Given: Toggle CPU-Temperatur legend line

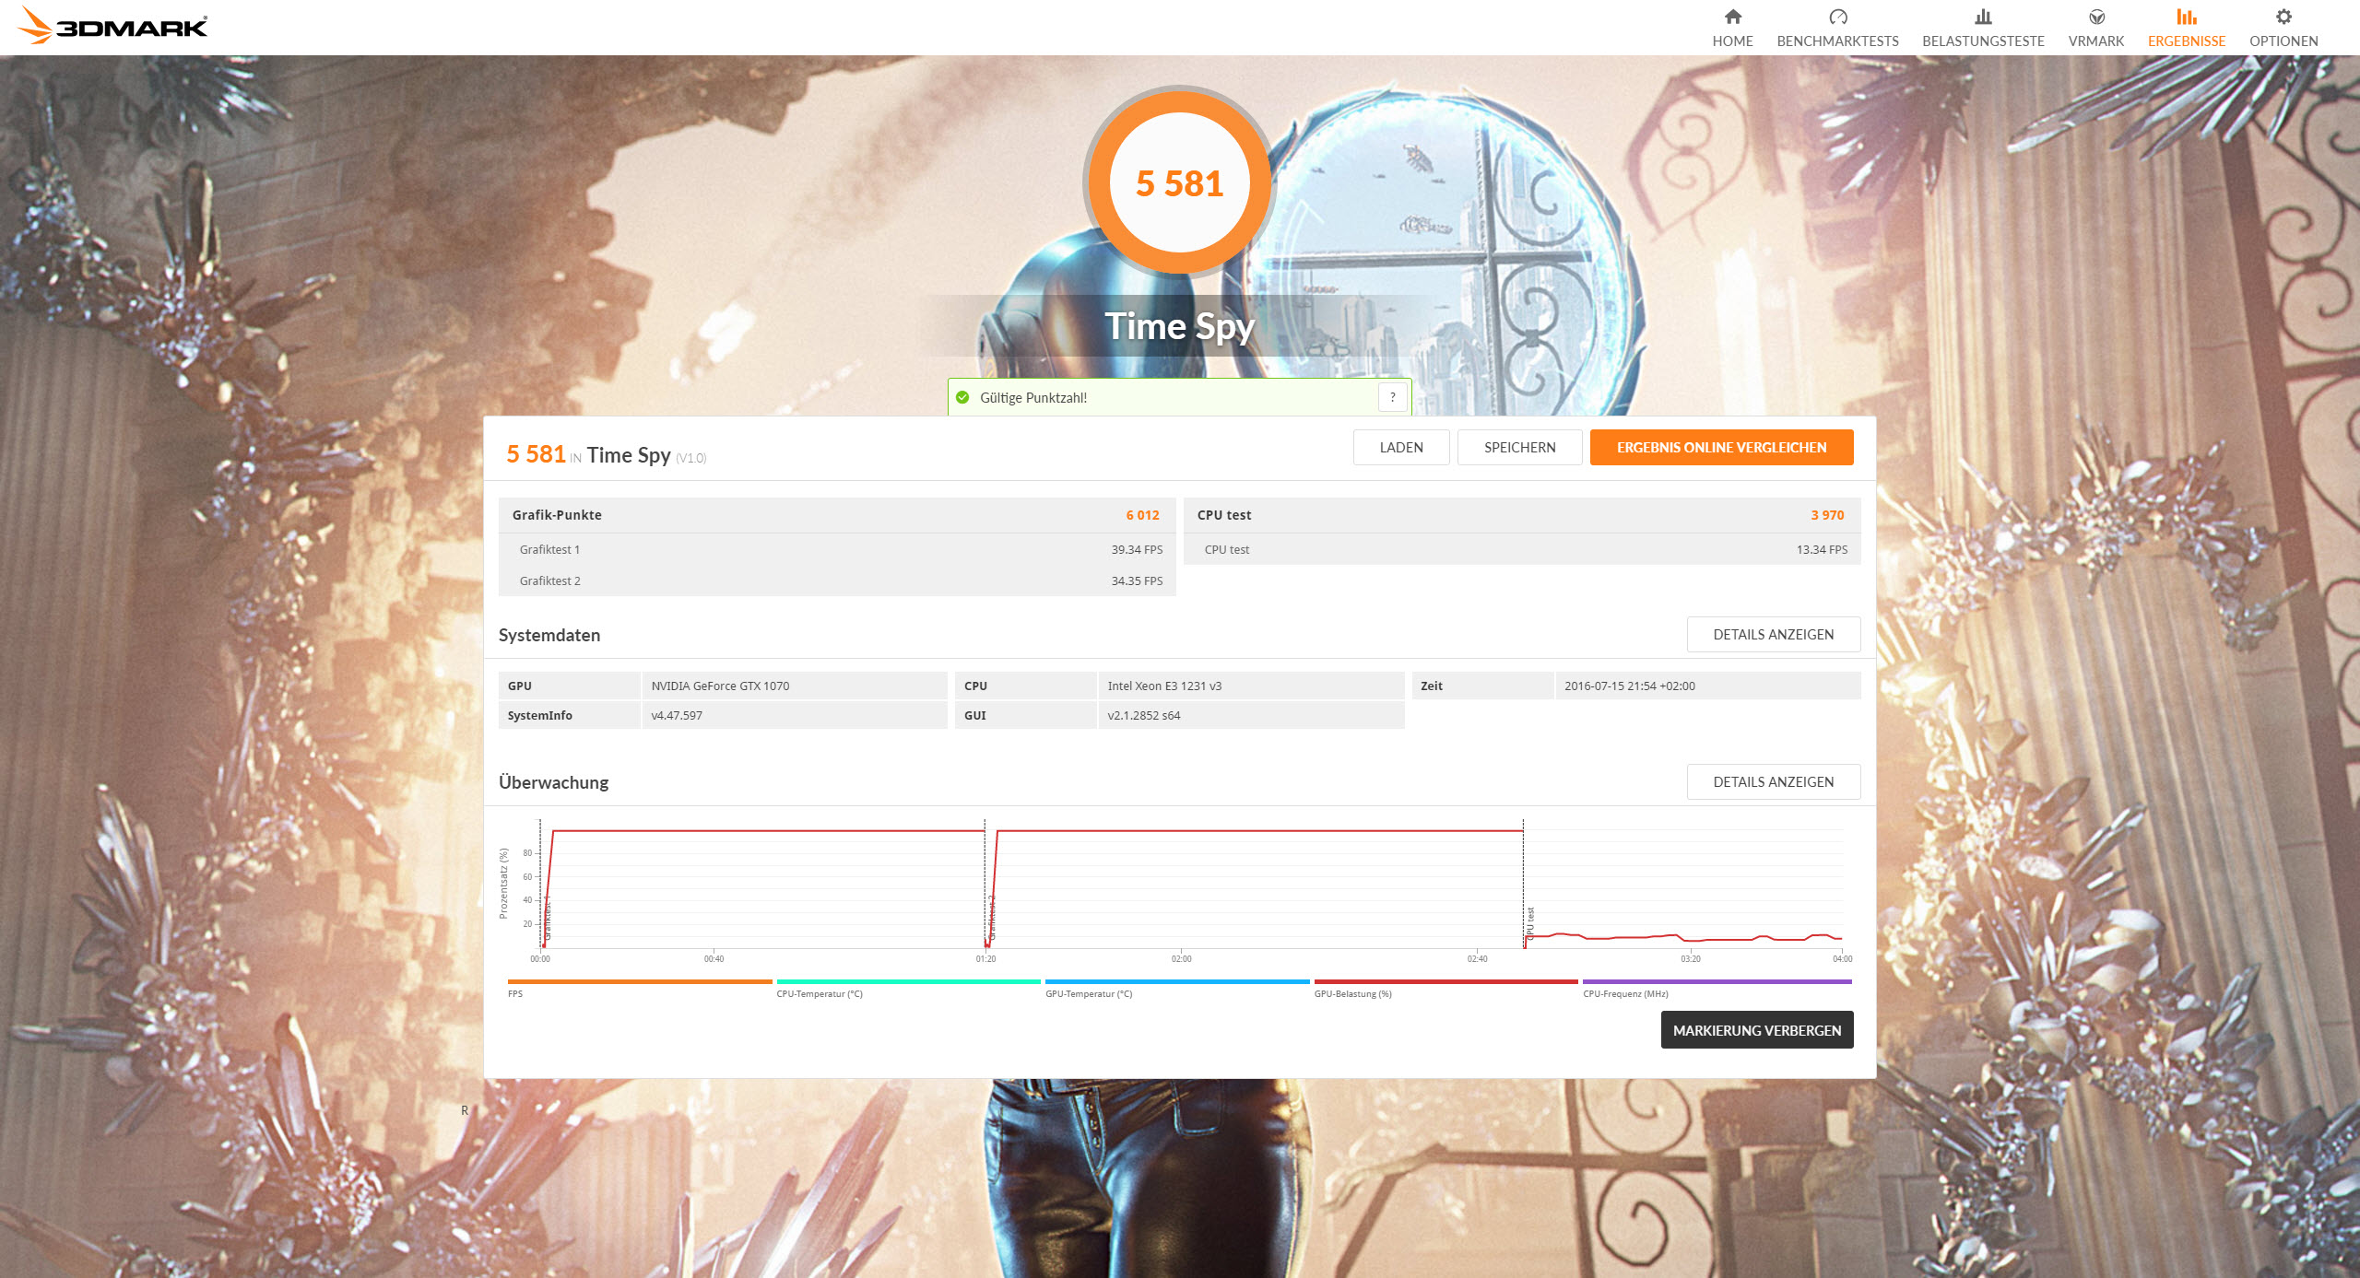Looking at the screenshot, I should coord(908,983).
